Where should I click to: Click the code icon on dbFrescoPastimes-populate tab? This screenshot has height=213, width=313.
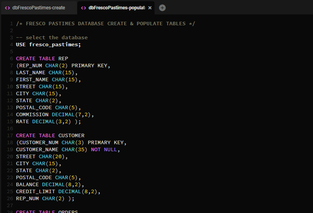pyautogui.click(x=83, y=8)
